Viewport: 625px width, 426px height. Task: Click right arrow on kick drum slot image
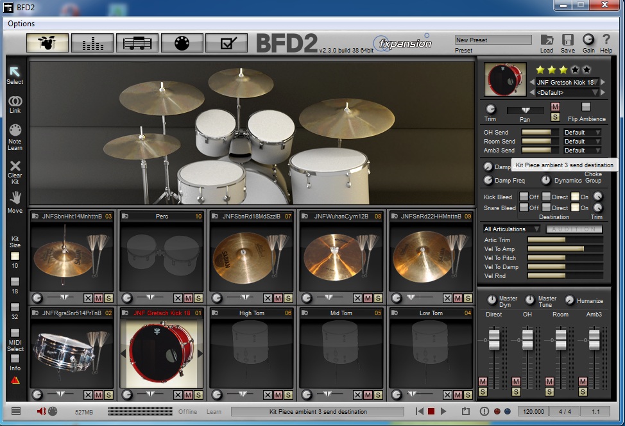200,353
